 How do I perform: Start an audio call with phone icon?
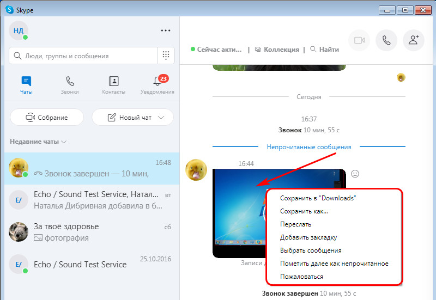pos(386,40)
